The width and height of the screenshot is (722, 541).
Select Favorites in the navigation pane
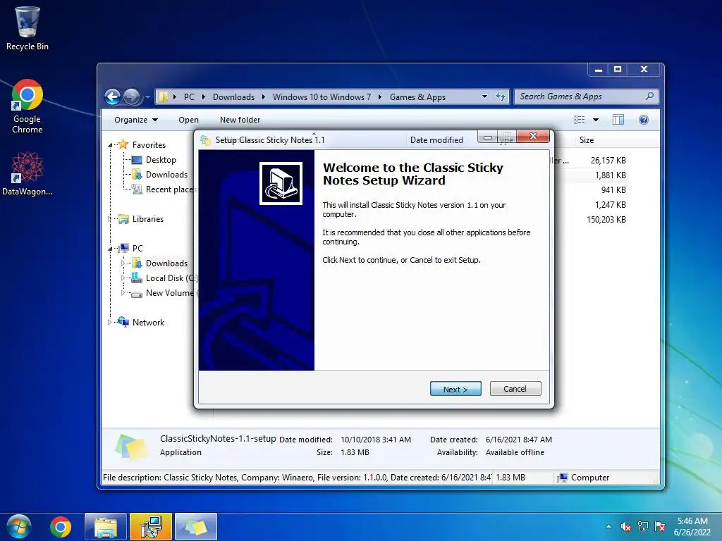tap(149, 145)
